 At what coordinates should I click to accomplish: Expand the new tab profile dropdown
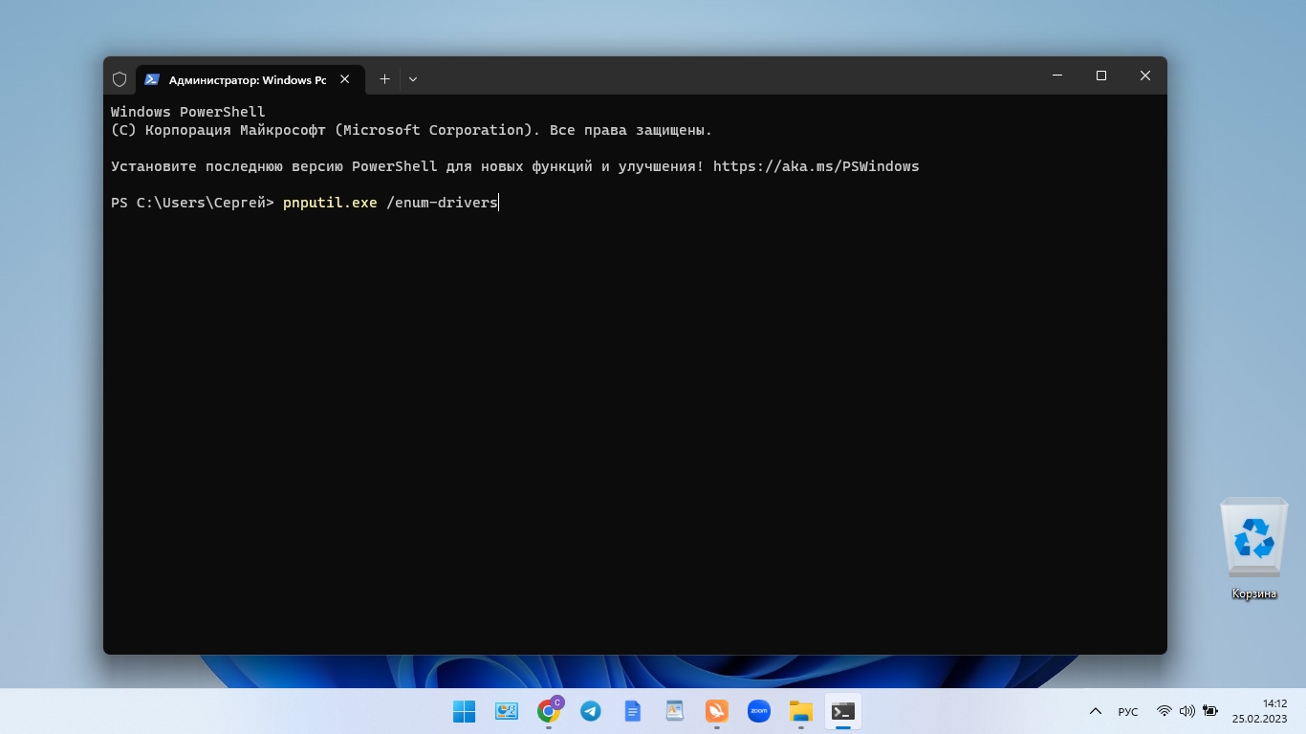point(413,79)
